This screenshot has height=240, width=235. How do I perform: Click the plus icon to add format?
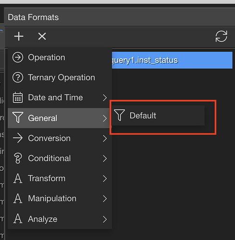tap(19, 36)
